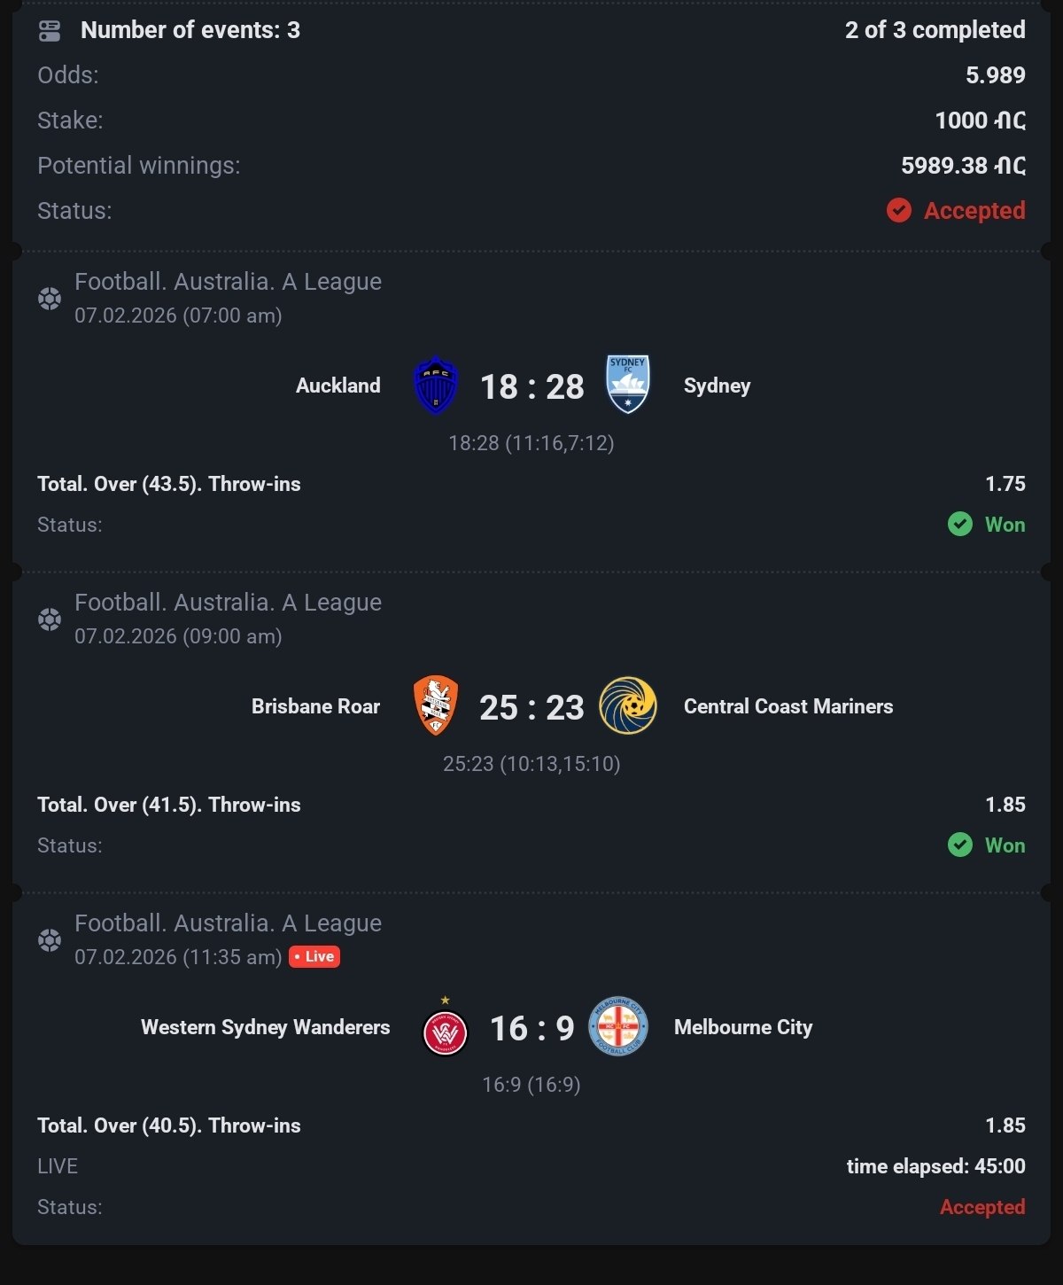The image size is (1063, 1285).
Task: Open the Wanderers vs Melbourne City 16:9 score
Action: (x=532, y=1029)
